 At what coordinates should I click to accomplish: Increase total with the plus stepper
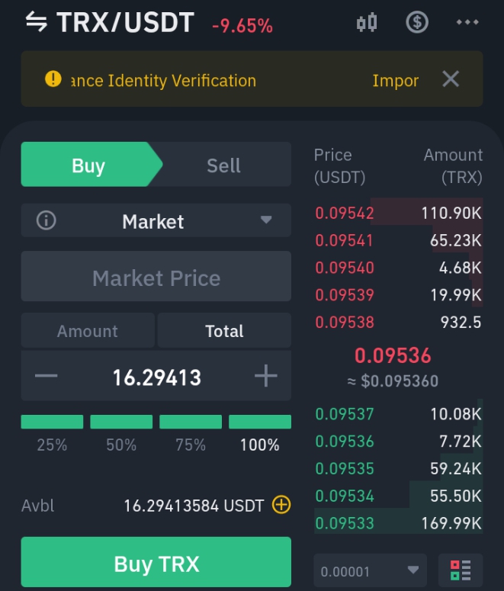click(266, 375)
